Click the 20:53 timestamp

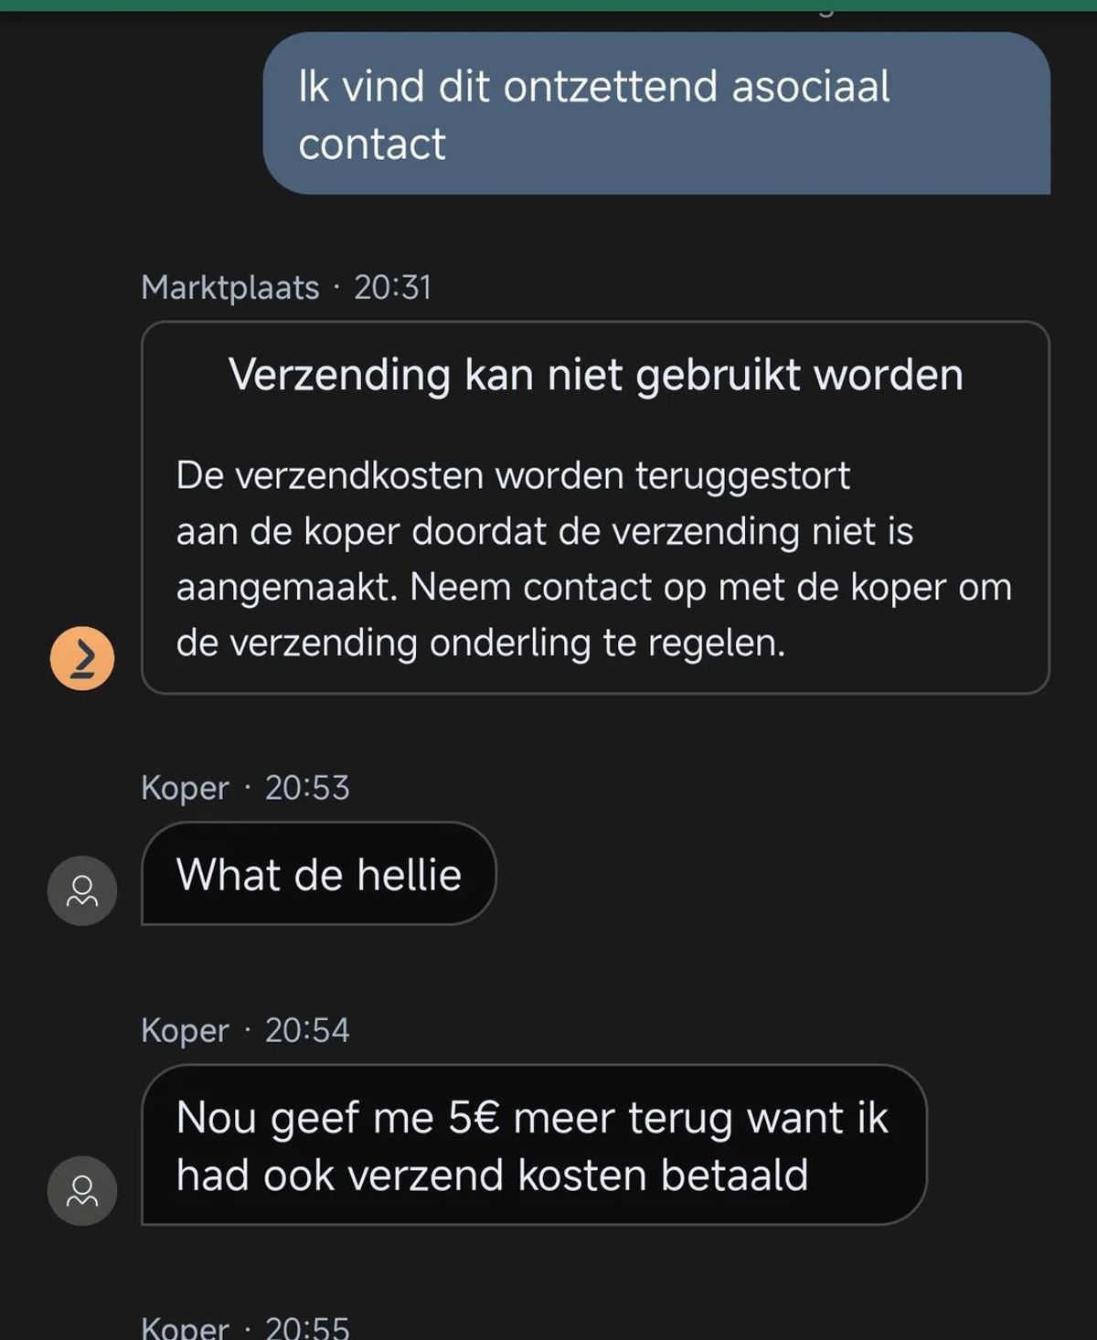pos(307,788)
